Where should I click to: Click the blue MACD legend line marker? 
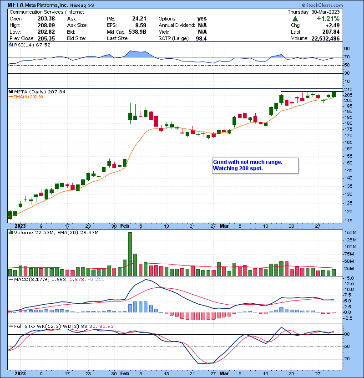point(10,280)
